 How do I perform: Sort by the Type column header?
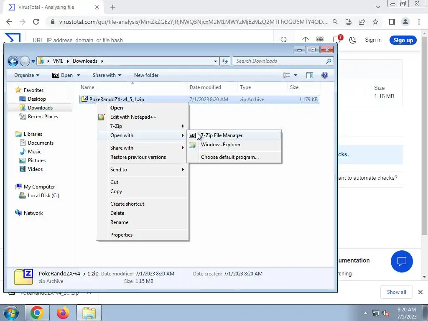[x=262, y=87]
